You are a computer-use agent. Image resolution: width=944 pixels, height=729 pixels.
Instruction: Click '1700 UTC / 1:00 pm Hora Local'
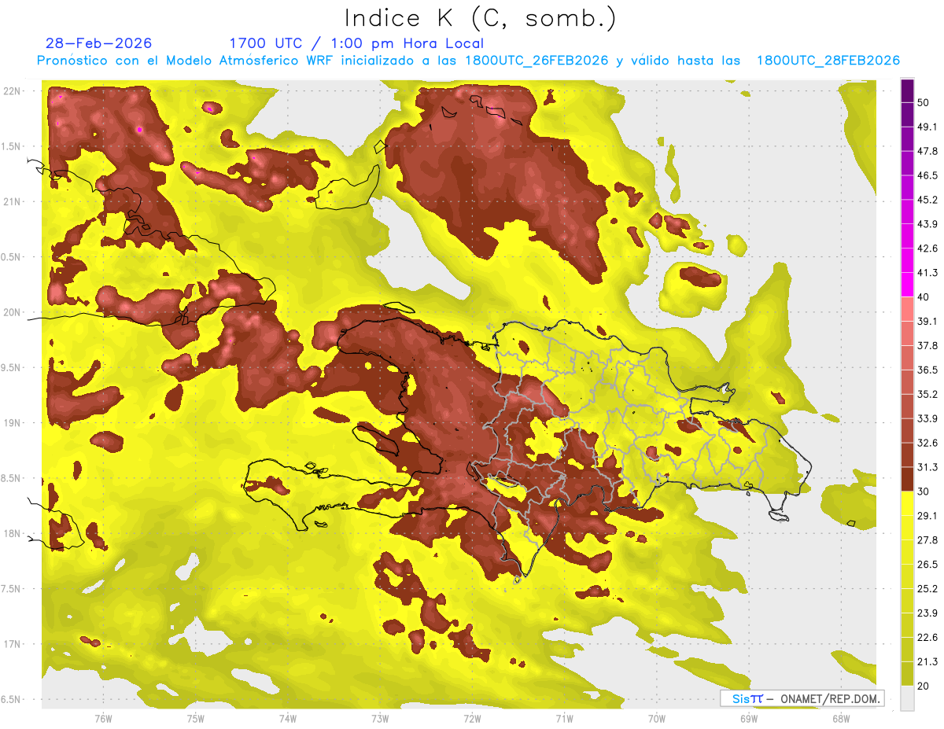356,44
